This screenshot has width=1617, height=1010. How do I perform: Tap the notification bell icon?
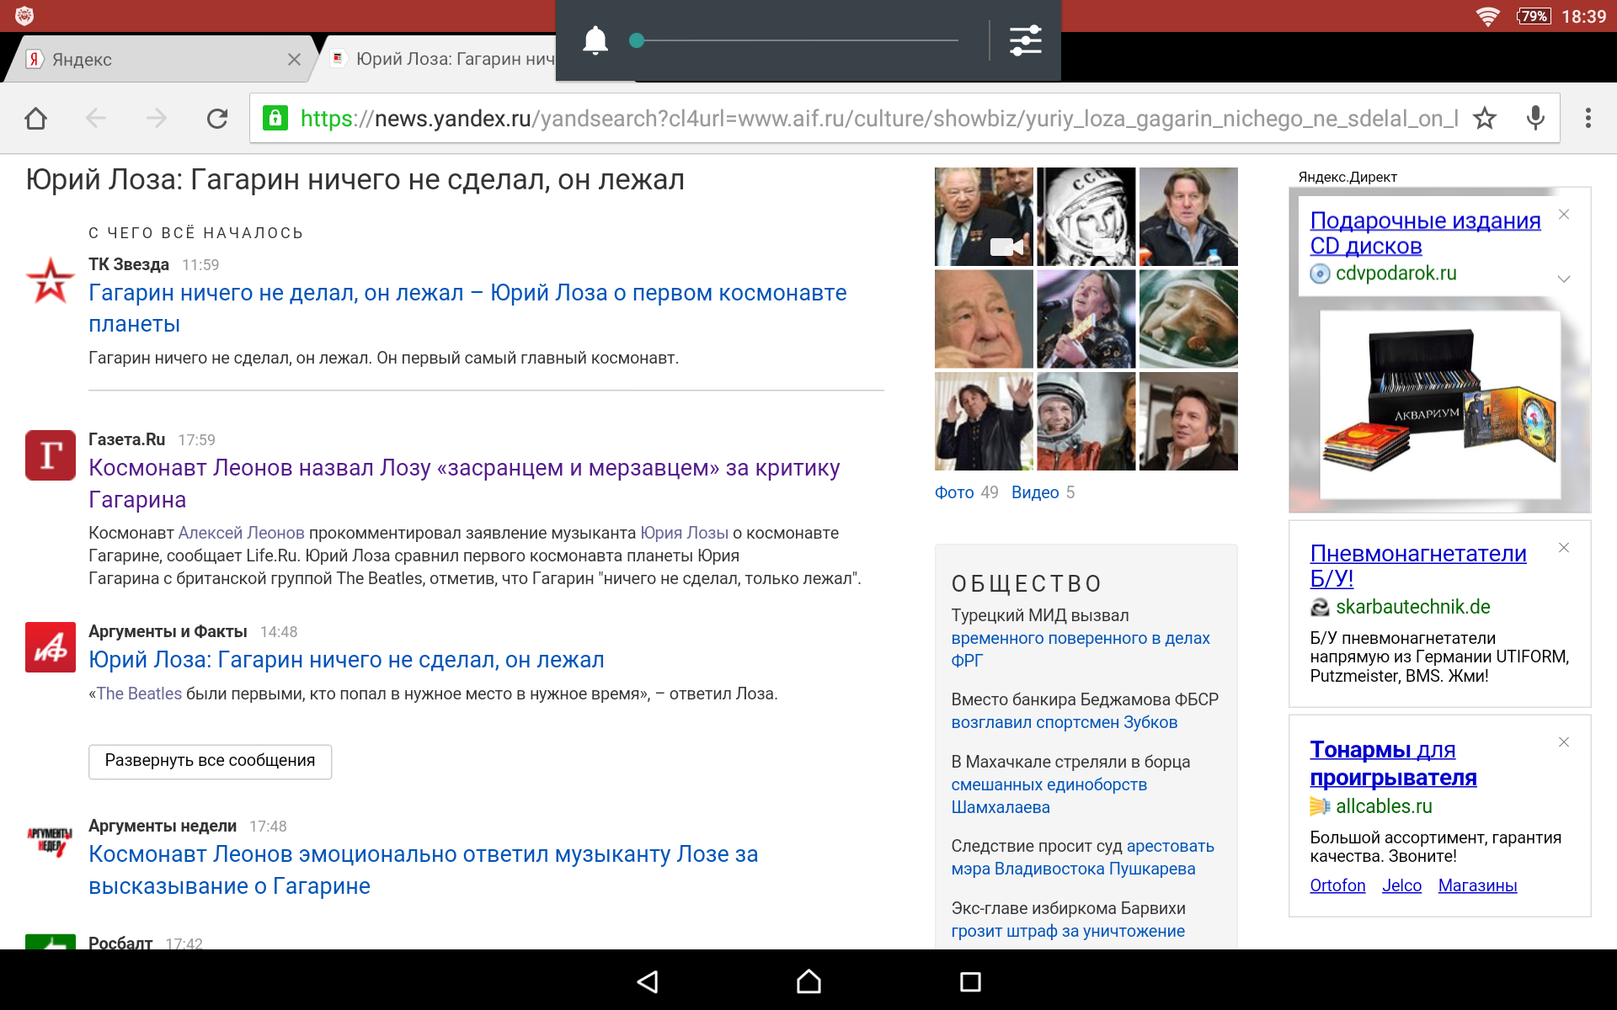tap(595, 40)
